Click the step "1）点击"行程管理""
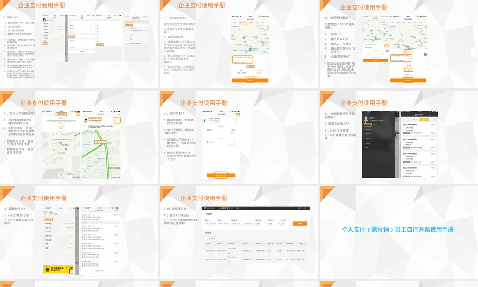 (x=337, y=130)
